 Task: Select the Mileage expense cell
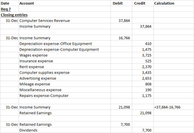tap(64, 84)
